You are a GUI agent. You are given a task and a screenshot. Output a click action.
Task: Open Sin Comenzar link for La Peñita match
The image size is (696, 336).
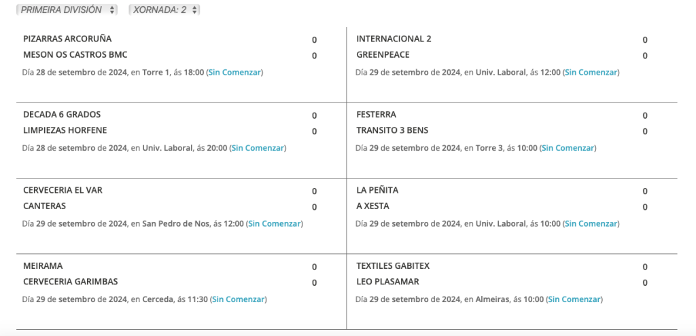tap(591, 223)
